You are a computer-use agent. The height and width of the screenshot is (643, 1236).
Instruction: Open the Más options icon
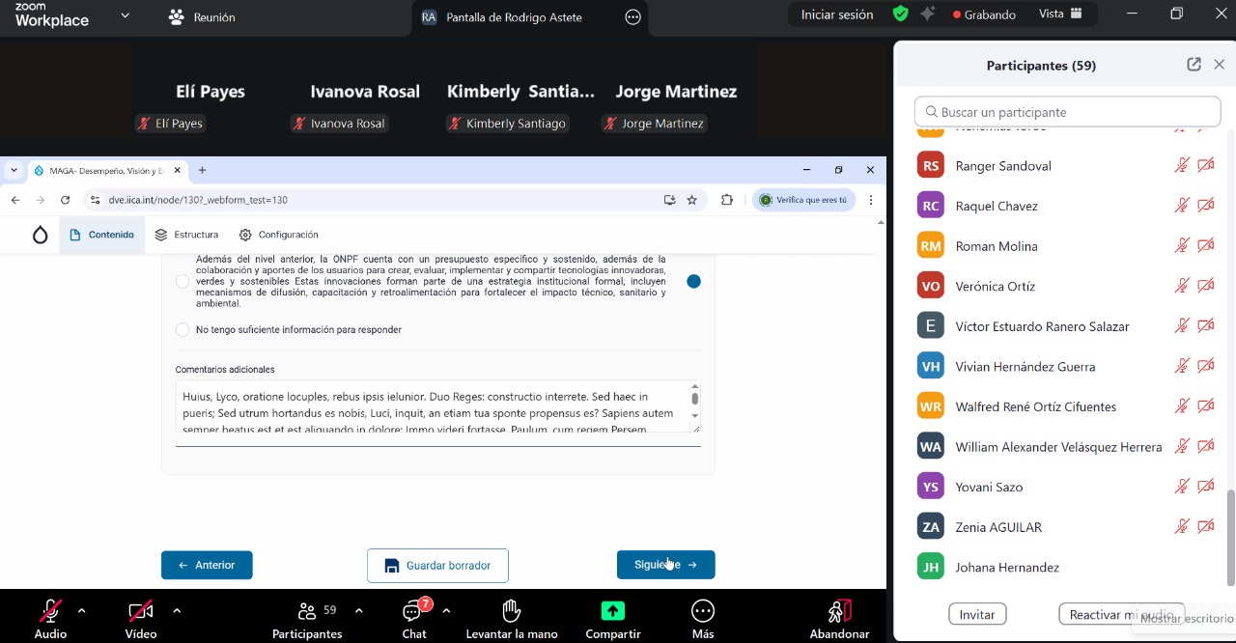tap(702, 611)
